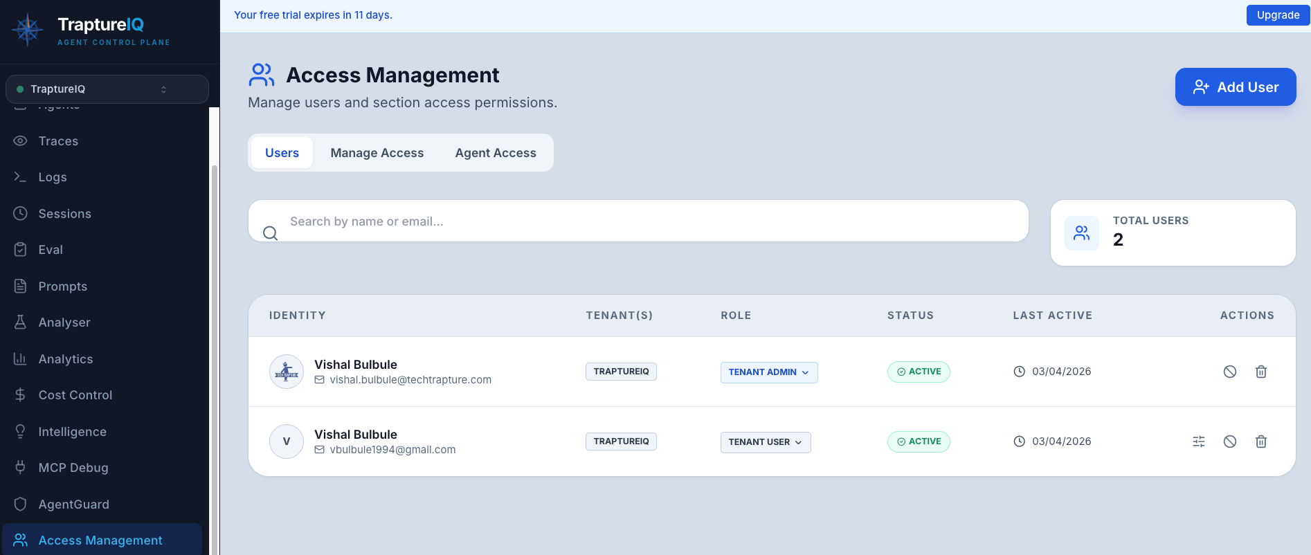Screen dimensions: 1311x555
Task: Select Cost Control in the sidebar
Action: 102,395
